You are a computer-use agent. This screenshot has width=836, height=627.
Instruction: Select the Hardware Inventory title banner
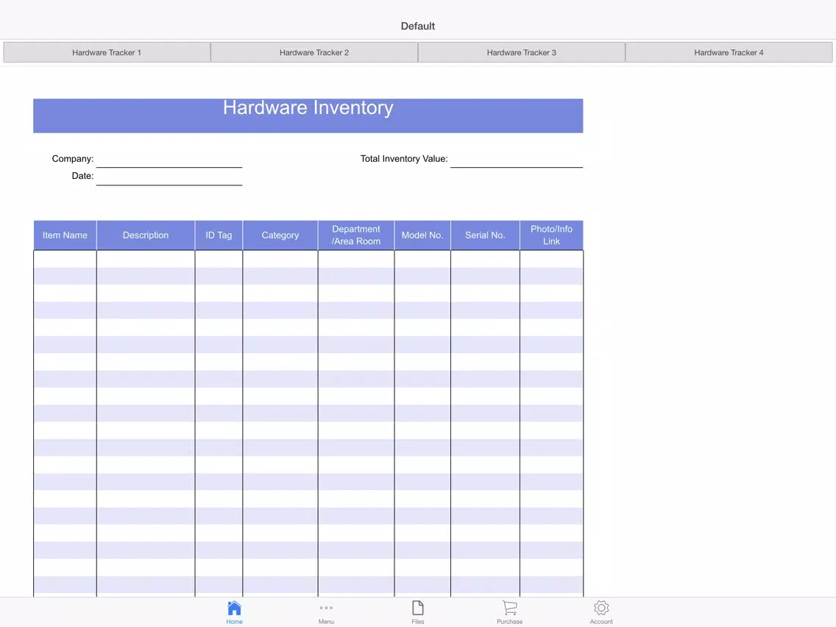pos(308,115)
